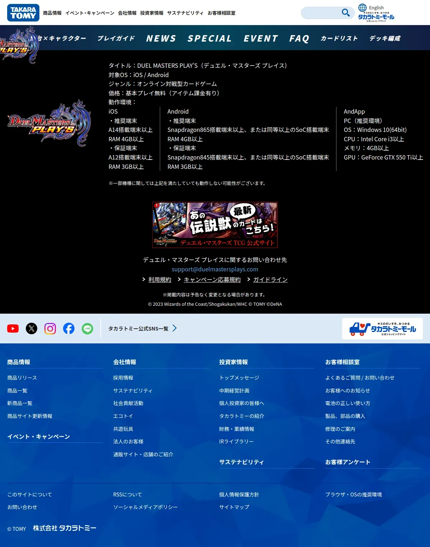Open footer IRライブラリー link

pyautogui.click(x=236, y=442)
